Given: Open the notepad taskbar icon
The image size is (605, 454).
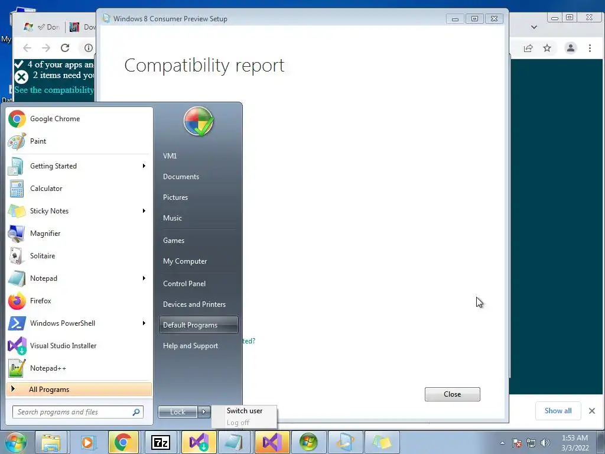Looking at the screenshot, I should pyautogui.click(x=234, y=442).
